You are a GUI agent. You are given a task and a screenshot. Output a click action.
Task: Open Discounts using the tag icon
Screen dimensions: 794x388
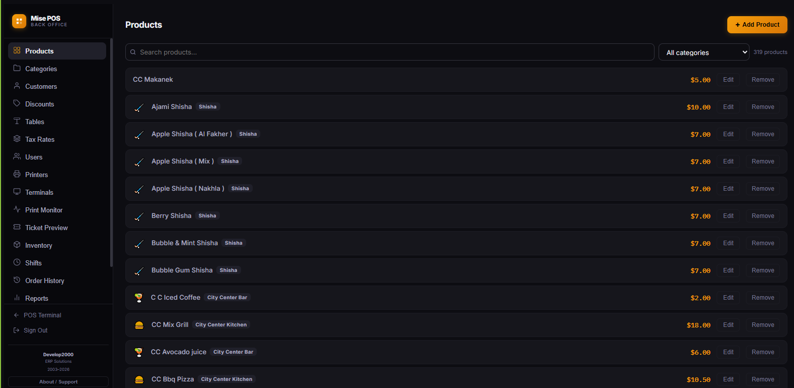coord(17,103)
